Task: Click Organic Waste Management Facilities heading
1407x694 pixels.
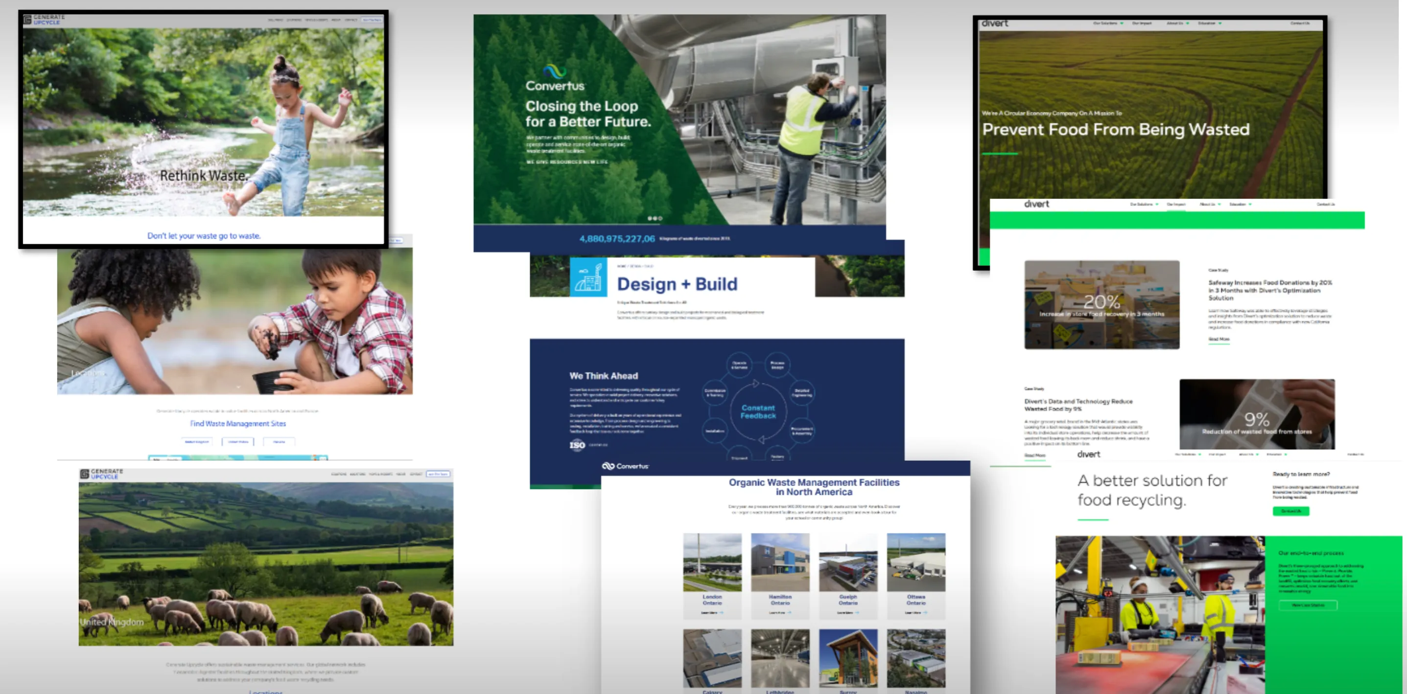Action: coord(814,487)
